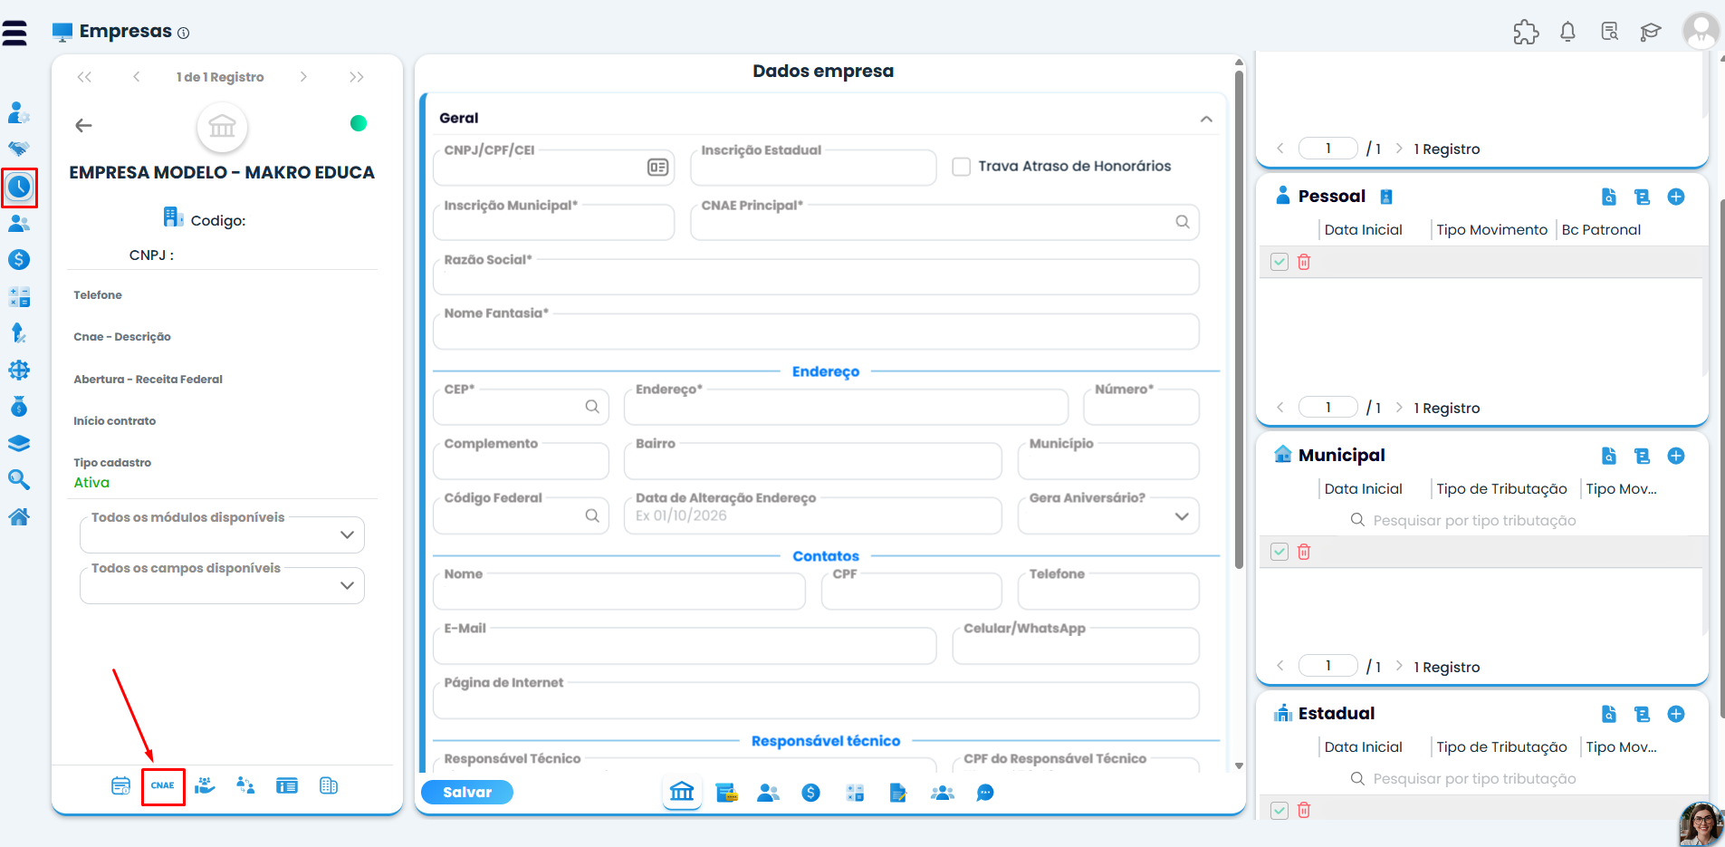
Task: Select the document with pencil tab at form bottom
Action: click(x=897, y=793)
